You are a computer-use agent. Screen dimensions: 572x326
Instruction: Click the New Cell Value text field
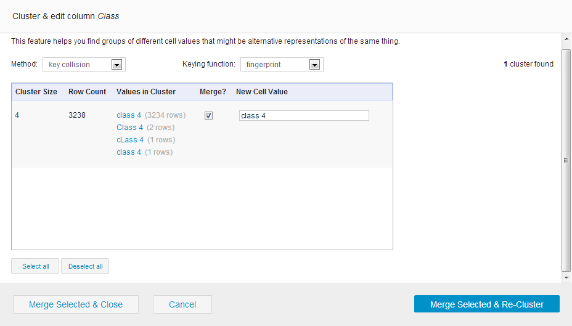click(x=304, y=116)
